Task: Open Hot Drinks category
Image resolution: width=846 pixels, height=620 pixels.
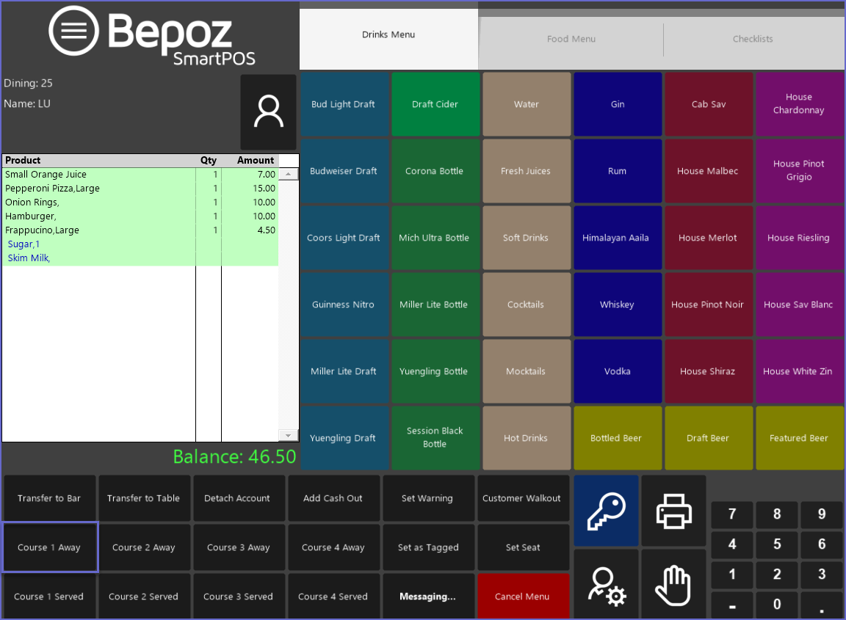Action: coord(526,438)
